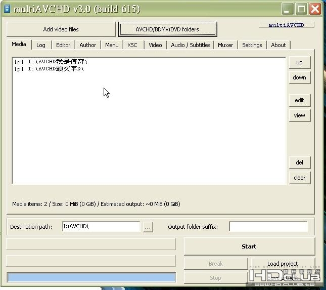The height and width of the screenshot is (290, 326).
Task: Open the Author tab
Action: pyautogui.click(x=88, y=45)
